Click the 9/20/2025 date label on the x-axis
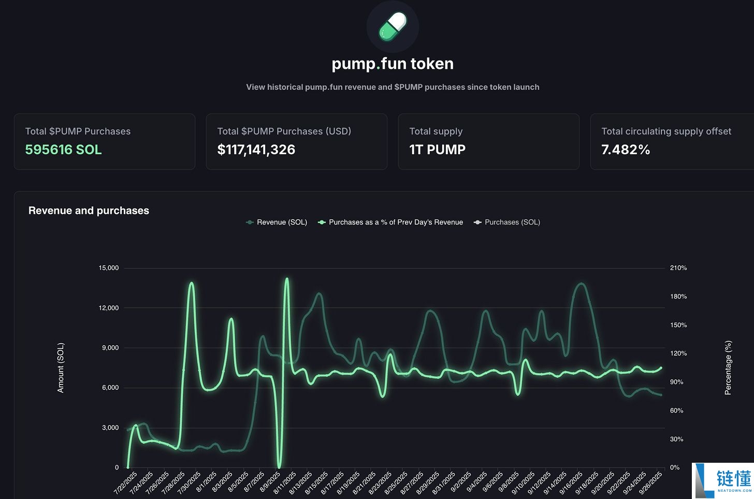Screen dimensions: 754x499 603,482
